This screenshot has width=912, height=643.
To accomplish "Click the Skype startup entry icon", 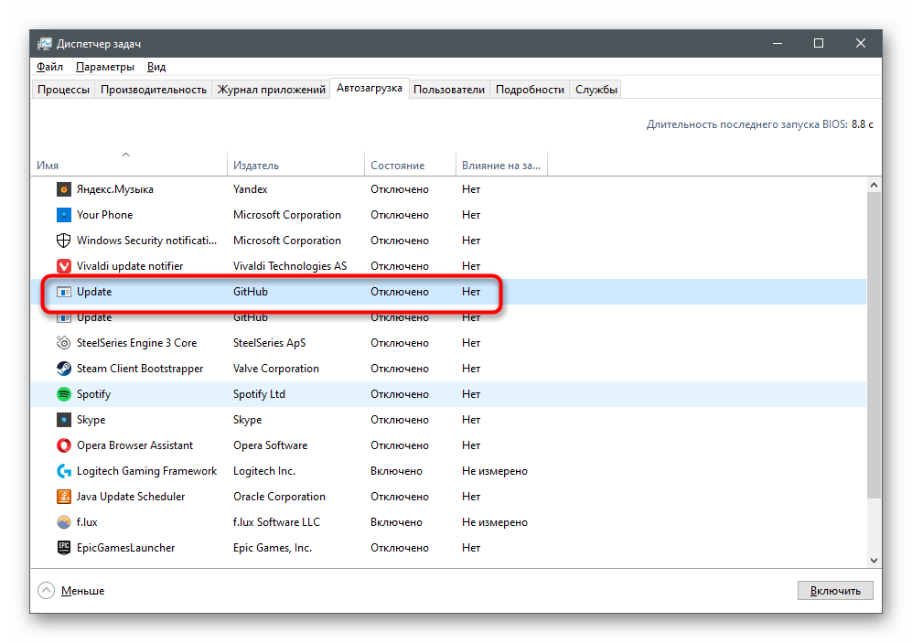I will 64,420.
